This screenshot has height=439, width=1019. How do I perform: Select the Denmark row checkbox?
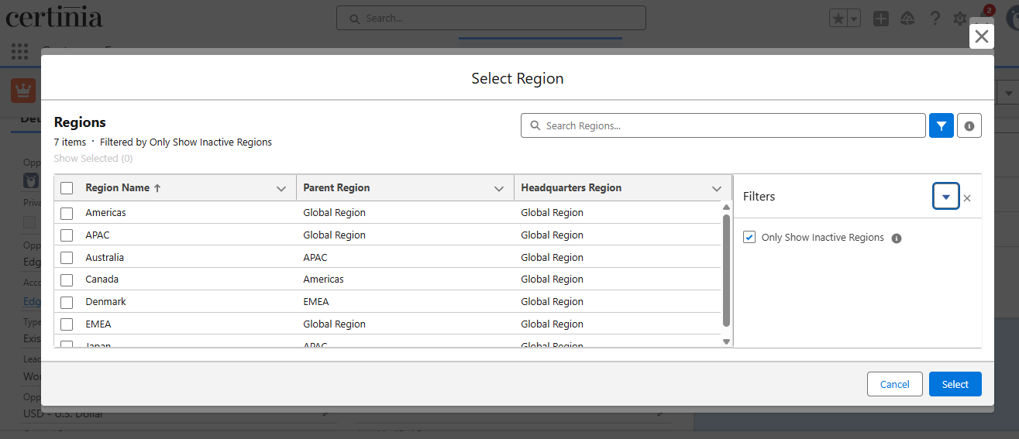pos(67,302)
